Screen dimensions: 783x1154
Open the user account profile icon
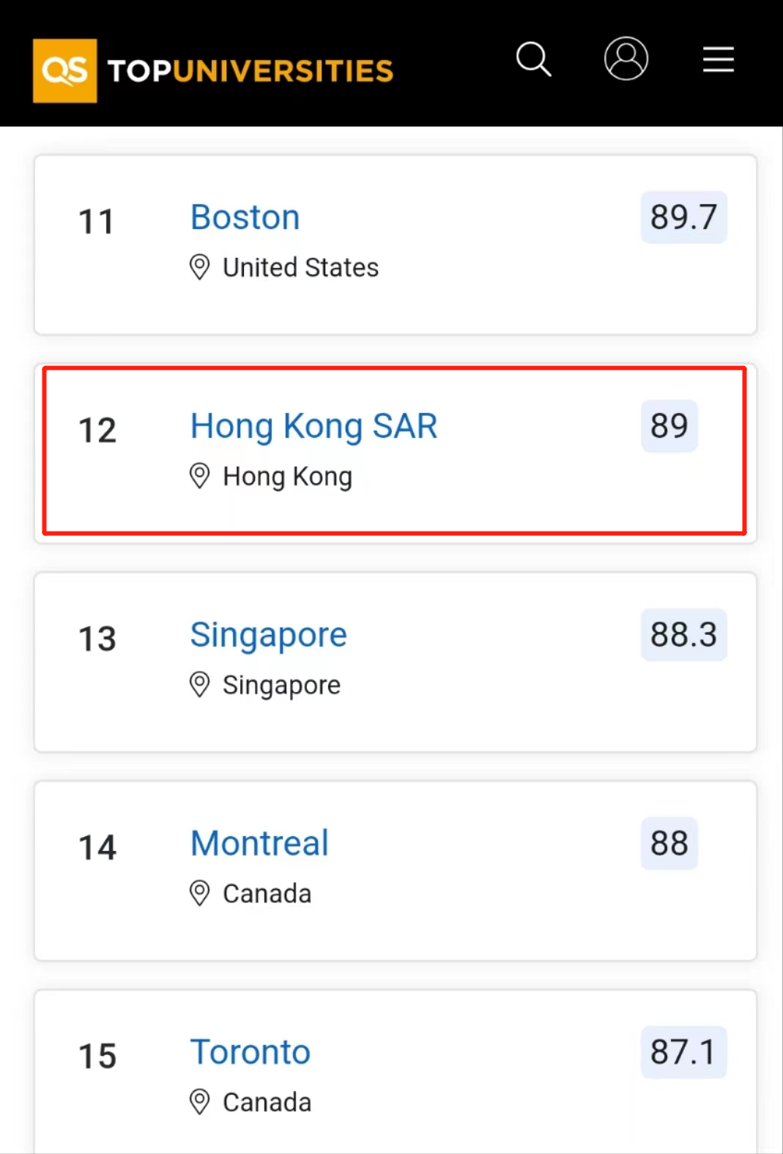626,59
